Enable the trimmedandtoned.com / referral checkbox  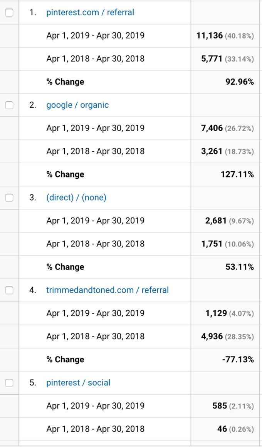[9, 290]
